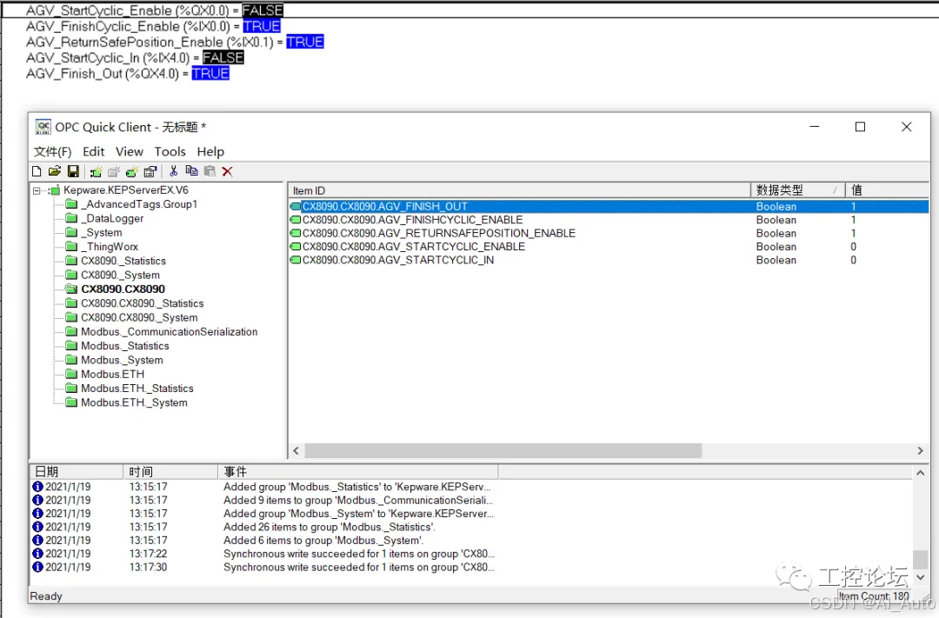Click the Kepware.KEPServerEX.V6 server icon

coord(55,190)
